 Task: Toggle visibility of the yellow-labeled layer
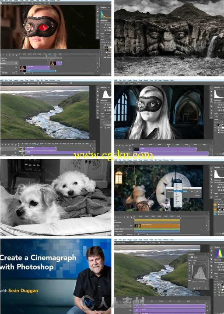tap(215, 205)
